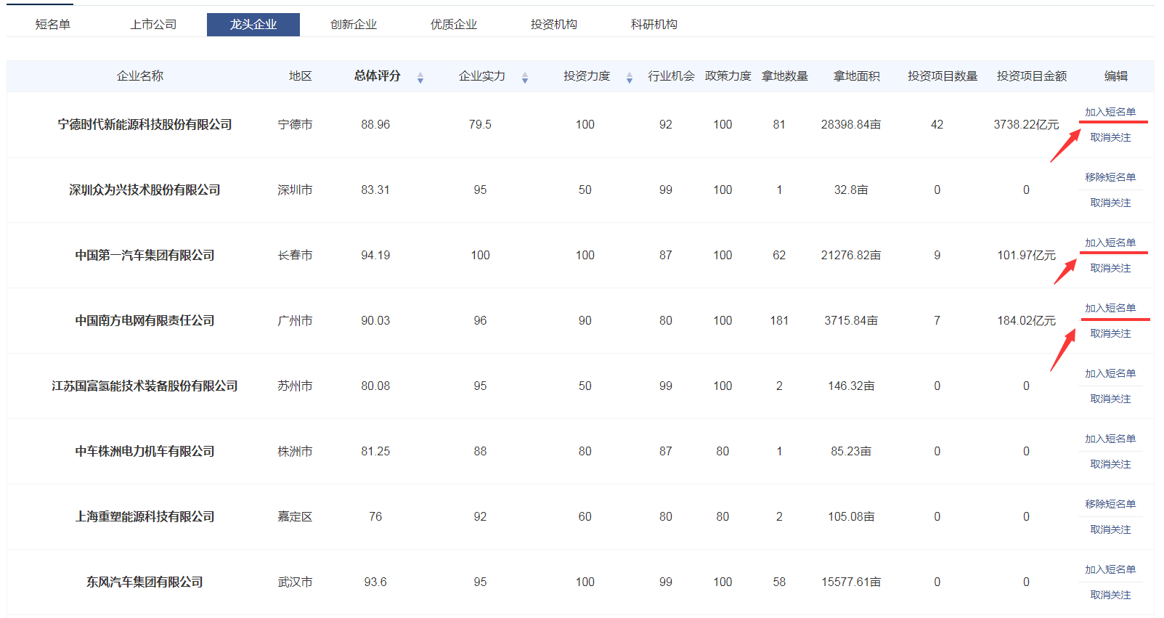Switch to 投资机构 tab
The width and height of the screenshot is (1164, 618).
554,25
